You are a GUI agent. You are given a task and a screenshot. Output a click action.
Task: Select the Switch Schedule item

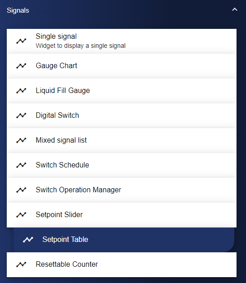tap(121, 165)
